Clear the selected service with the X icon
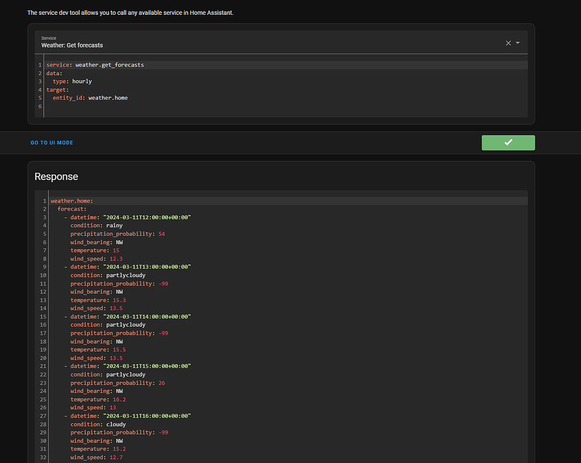The width and height of the screenshot is (581, 463). pyautogui.click(x=508, y=43)
